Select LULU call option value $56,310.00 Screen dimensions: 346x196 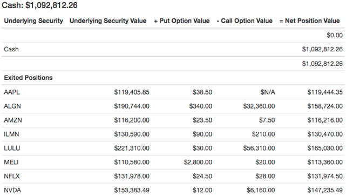pos(259,148)
